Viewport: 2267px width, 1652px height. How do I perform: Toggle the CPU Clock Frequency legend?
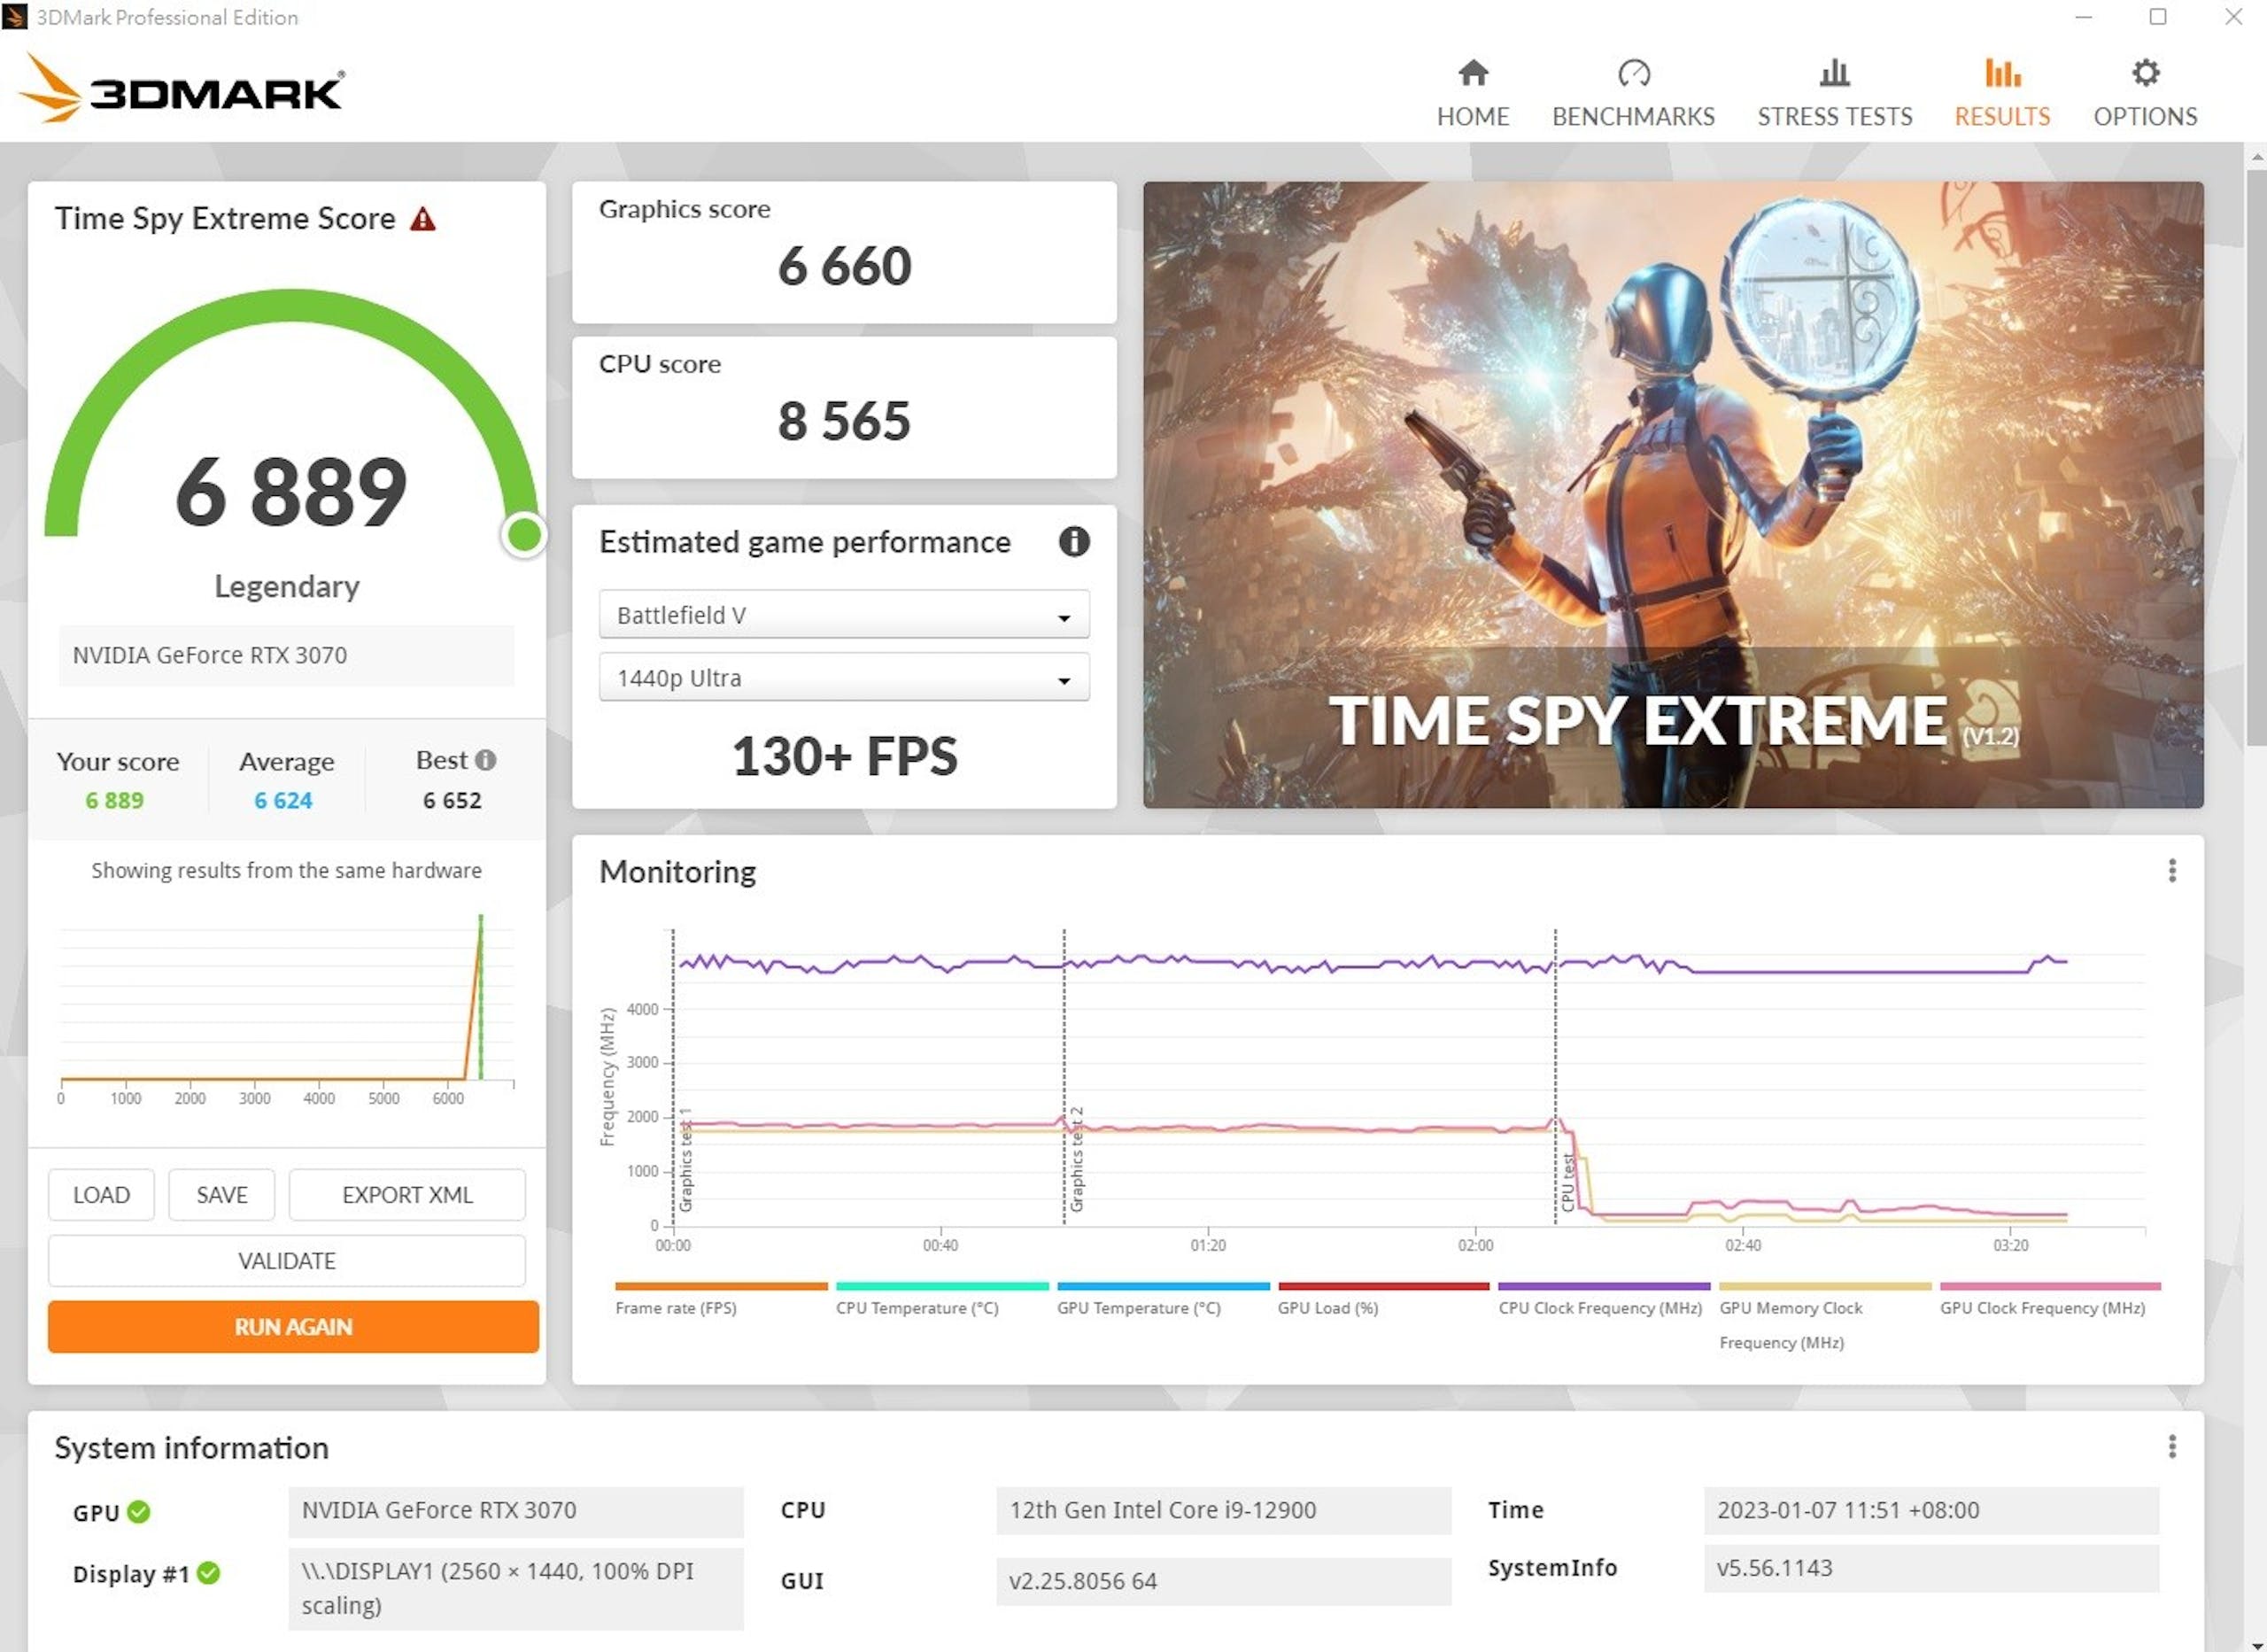tap(1604, 1299)
